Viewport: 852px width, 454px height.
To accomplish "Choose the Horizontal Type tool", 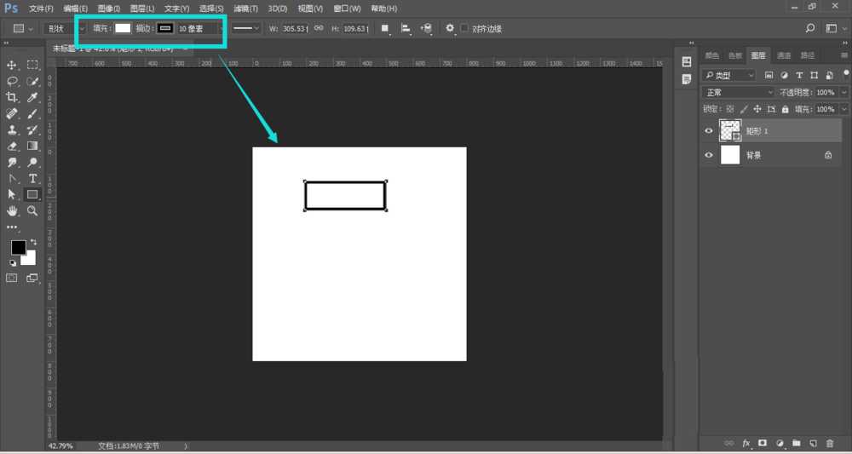I will point(33,178).
